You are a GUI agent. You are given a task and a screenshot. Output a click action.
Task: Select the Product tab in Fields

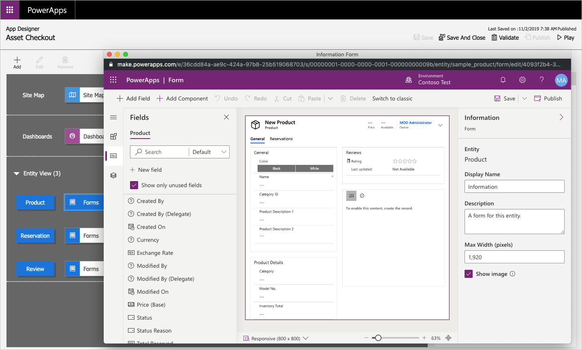click(x=140, y=133)
